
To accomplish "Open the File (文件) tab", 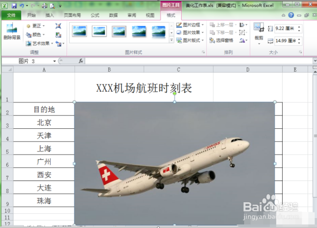I will 11,15.
